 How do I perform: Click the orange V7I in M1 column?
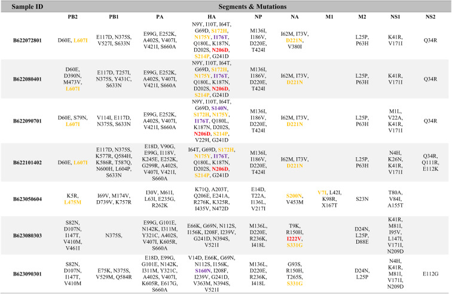tap(322, 192)
